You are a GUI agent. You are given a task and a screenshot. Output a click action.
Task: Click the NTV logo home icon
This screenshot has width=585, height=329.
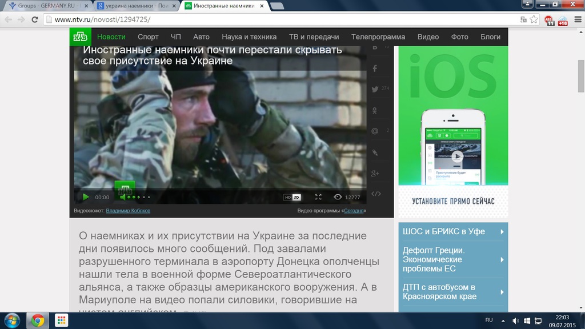[x=80, y=37]
